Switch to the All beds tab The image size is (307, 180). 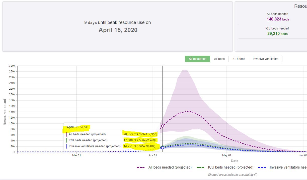click(x=219, y=59)
